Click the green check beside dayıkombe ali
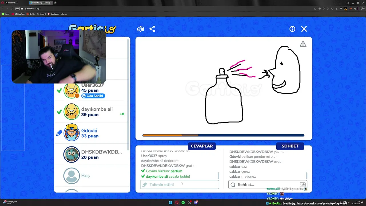The width and height of the screenshot is (366, 206). tap(59, 112)
